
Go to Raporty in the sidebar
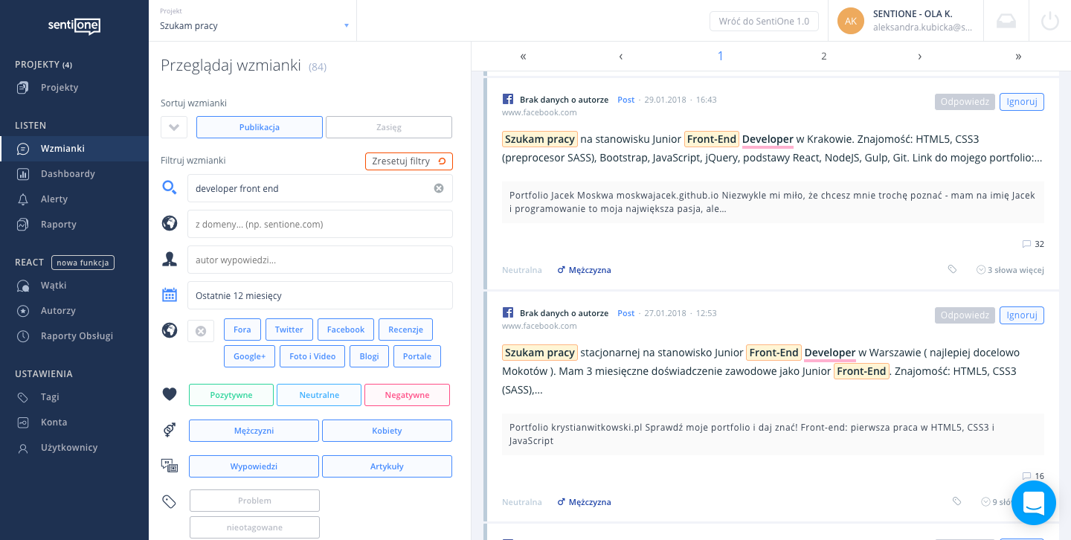59,225
